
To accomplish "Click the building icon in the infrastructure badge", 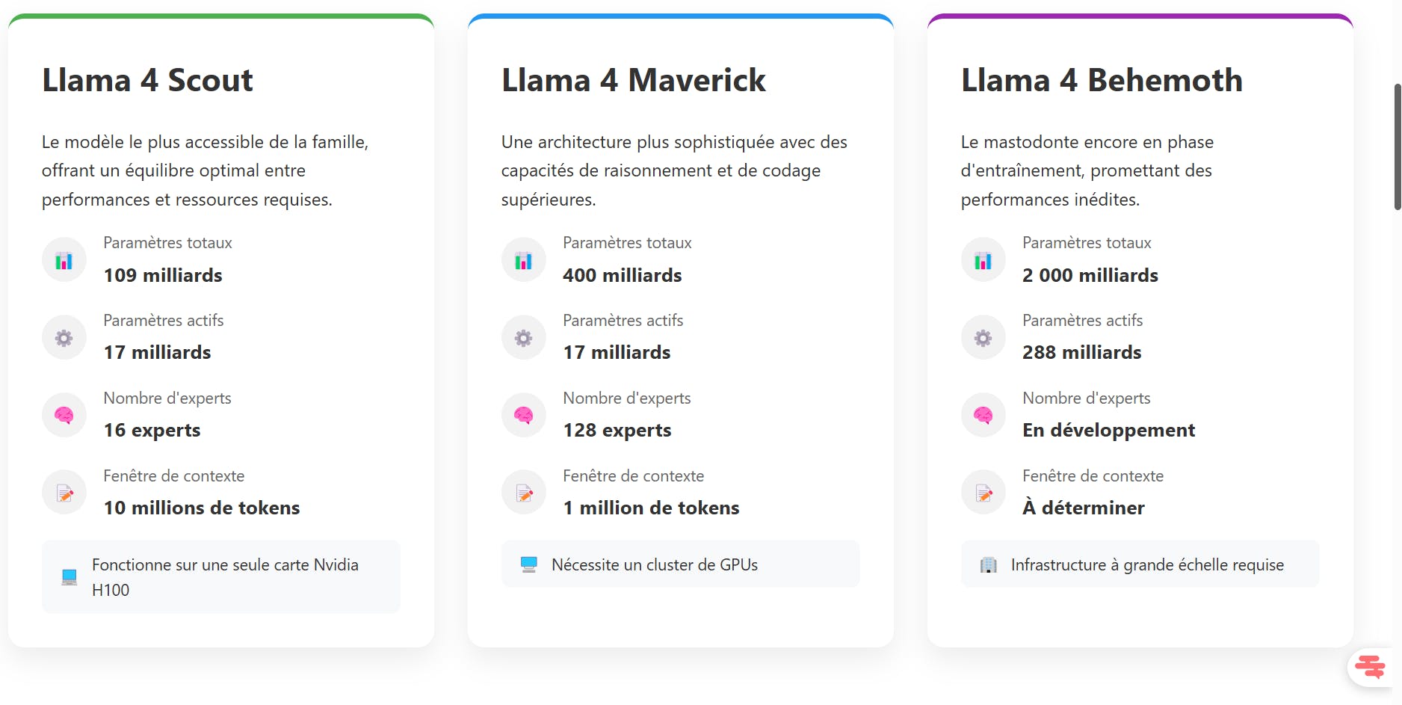I will [x=989, y=564].
